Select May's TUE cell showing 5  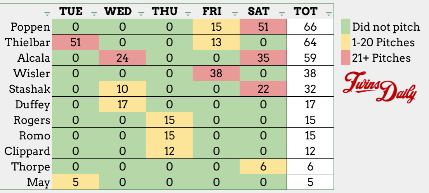pyautogui.click(x=75, y=182)
